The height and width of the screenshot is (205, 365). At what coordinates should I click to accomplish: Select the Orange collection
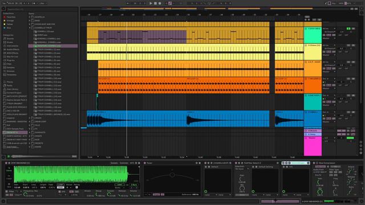10,20
